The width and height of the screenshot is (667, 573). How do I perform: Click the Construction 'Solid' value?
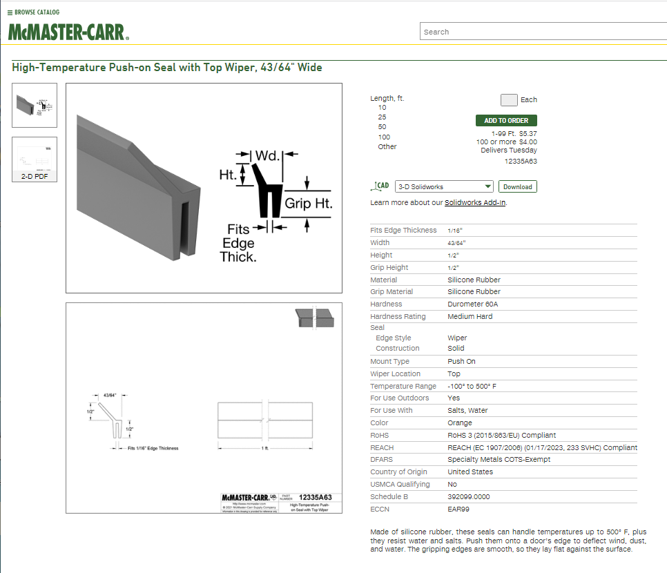tap(456, 348)
